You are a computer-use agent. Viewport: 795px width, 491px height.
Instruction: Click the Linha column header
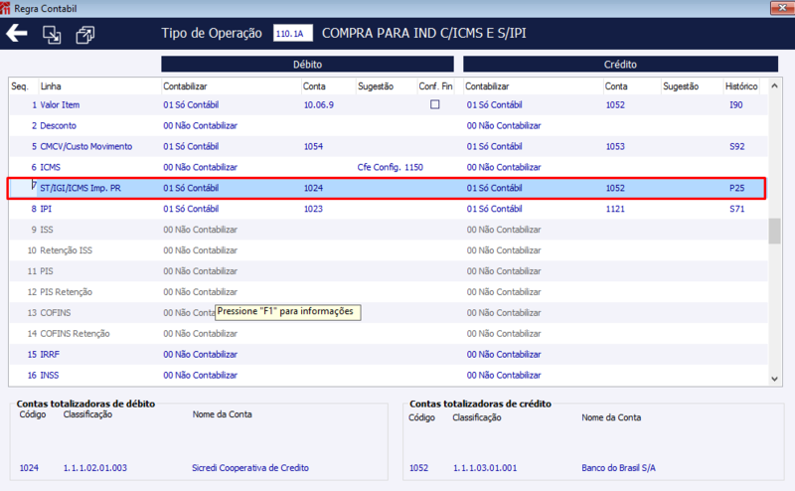[x=51, y=86]
